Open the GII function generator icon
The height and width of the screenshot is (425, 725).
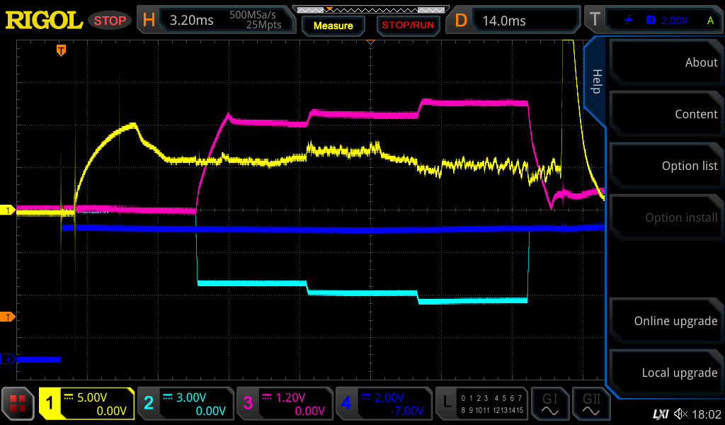pyautogui.click(x=590, y=404)
